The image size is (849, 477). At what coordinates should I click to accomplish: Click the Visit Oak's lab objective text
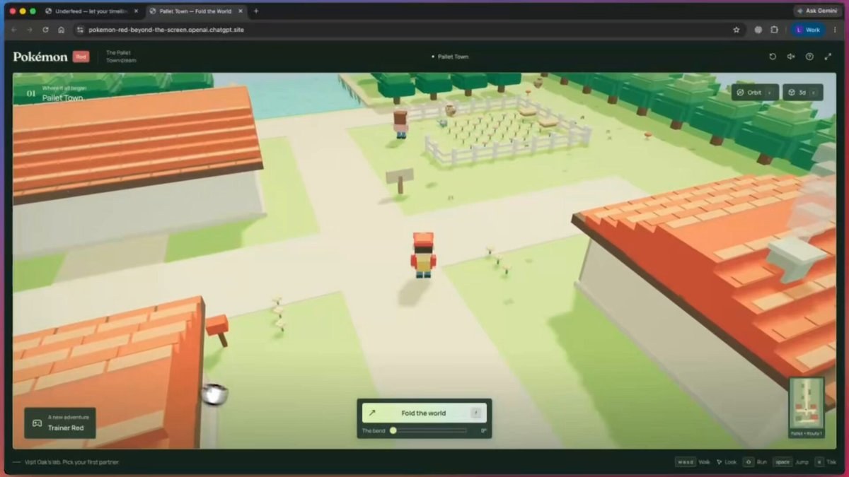71,462
